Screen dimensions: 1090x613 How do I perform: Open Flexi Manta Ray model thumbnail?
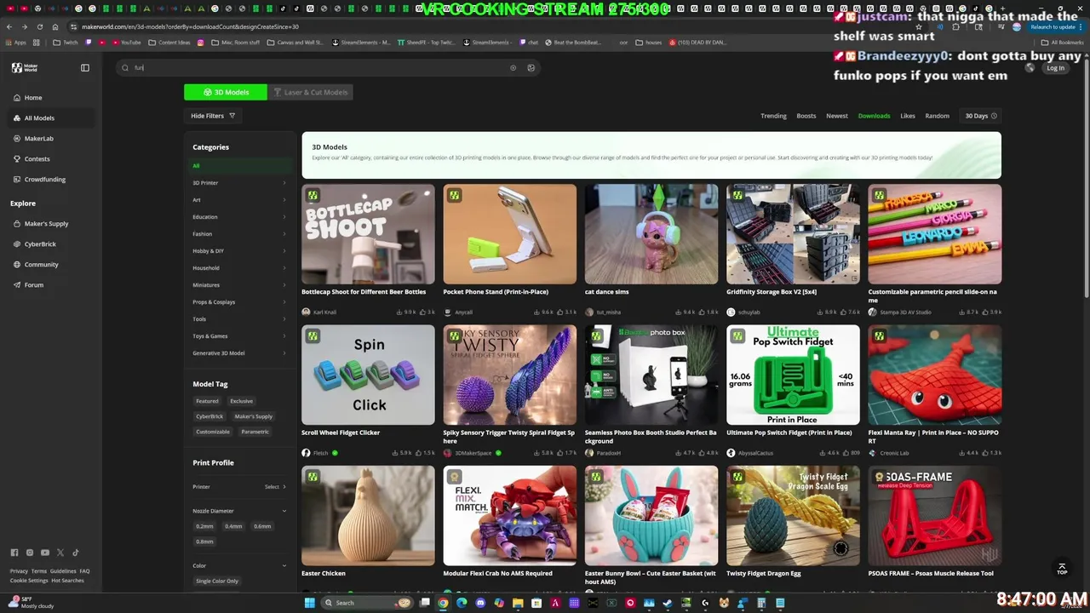934,375
